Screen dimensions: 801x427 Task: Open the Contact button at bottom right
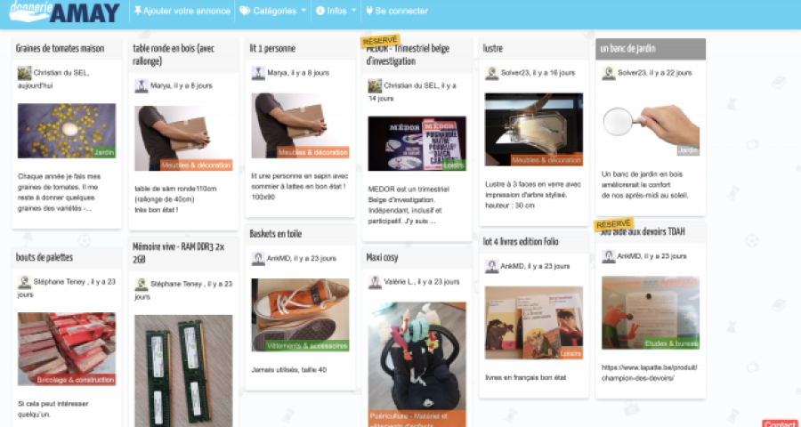click(x=780, y=423)
